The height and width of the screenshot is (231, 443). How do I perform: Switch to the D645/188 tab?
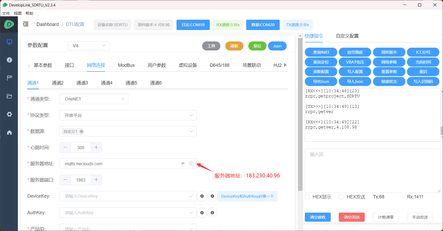pos(220,65)
